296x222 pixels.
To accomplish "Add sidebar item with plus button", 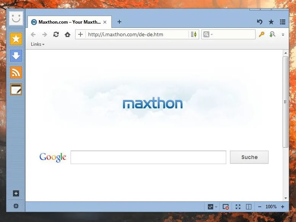I will tap(16, 193).
